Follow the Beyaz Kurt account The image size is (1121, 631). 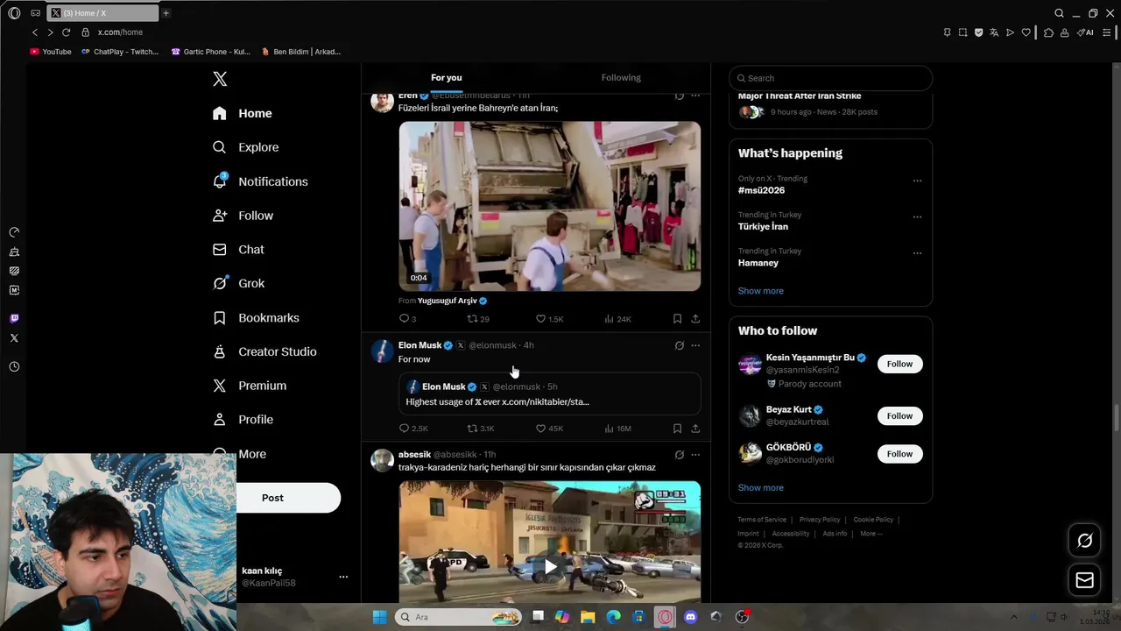(x=899, y=415)
